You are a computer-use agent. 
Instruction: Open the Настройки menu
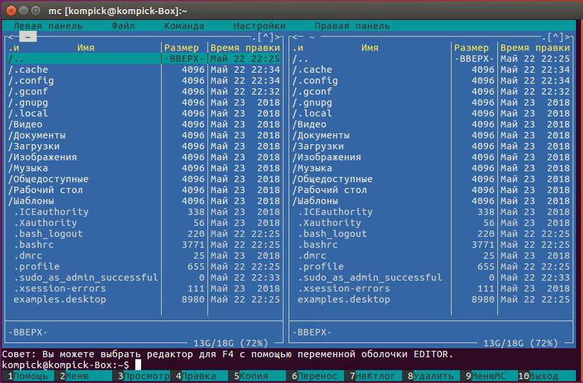coord(260,26)
